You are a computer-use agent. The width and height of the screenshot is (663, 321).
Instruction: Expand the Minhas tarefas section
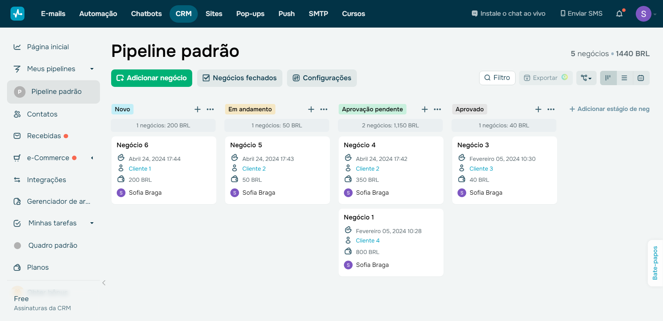point(92,223)
